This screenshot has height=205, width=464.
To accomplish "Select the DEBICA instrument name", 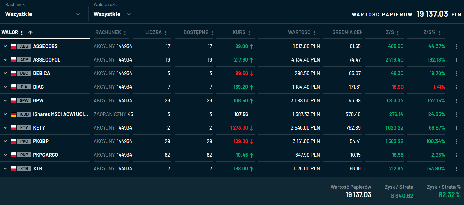I will coord(41,73).
